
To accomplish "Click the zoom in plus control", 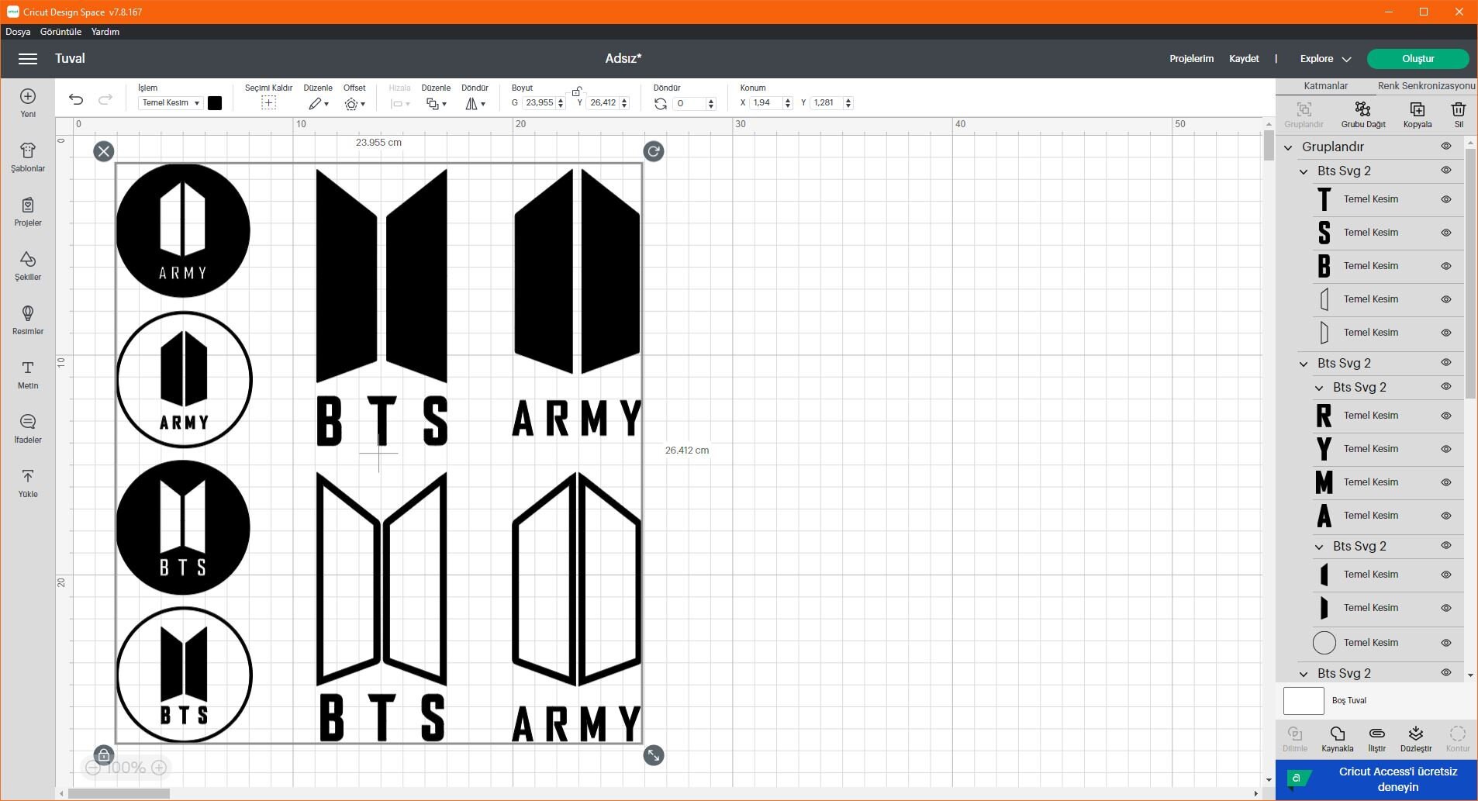I will pos(160,767).
